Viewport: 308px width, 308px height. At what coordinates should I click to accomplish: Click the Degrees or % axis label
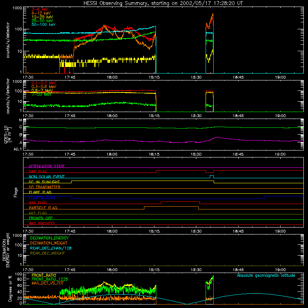(x=10, y=289)
